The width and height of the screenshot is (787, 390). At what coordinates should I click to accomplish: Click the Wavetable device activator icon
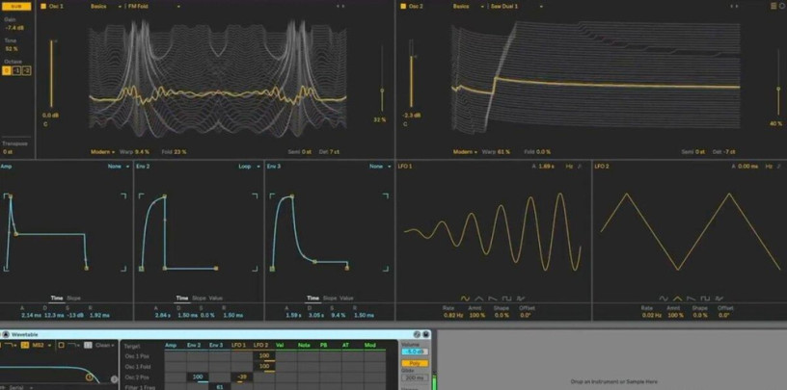click(x=6, y=334)
